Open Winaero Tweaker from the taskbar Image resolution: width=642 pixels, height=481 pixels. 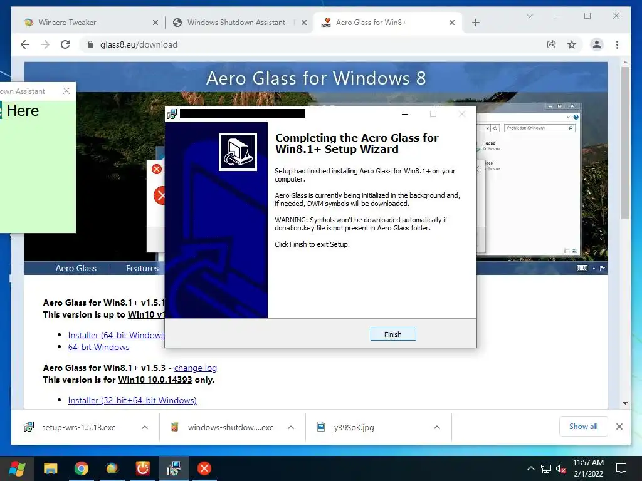(x=112, y=468)
